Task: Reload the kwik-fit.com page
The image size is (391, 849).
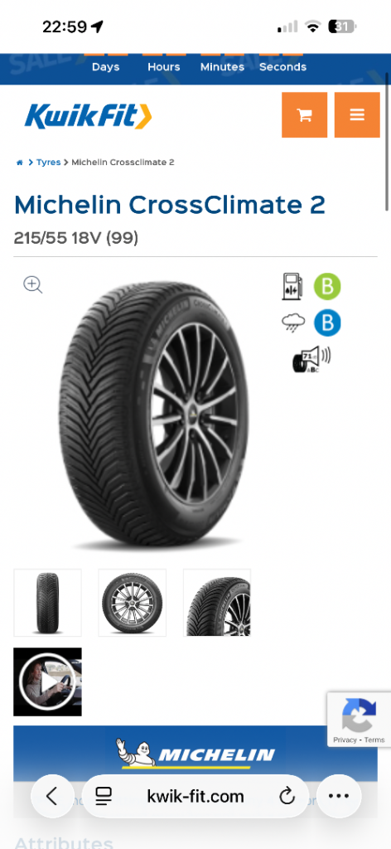Action: click(287, 796)
